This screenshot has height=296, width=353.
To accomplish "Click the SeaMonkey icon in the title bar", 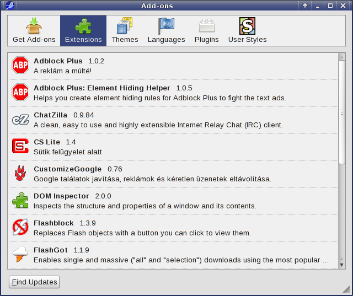I will (10, 6).
